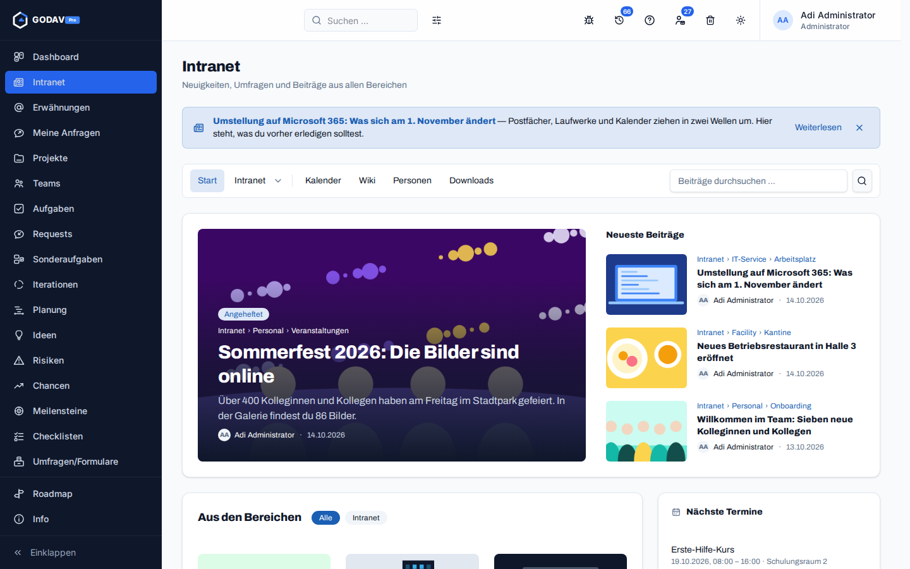Open the Ideen section
910x569 pixels.
(x=81, y=335)
